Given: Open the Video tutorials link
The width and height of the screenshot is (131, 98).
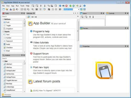Looking at the screenshot, I should coord(41,42).
